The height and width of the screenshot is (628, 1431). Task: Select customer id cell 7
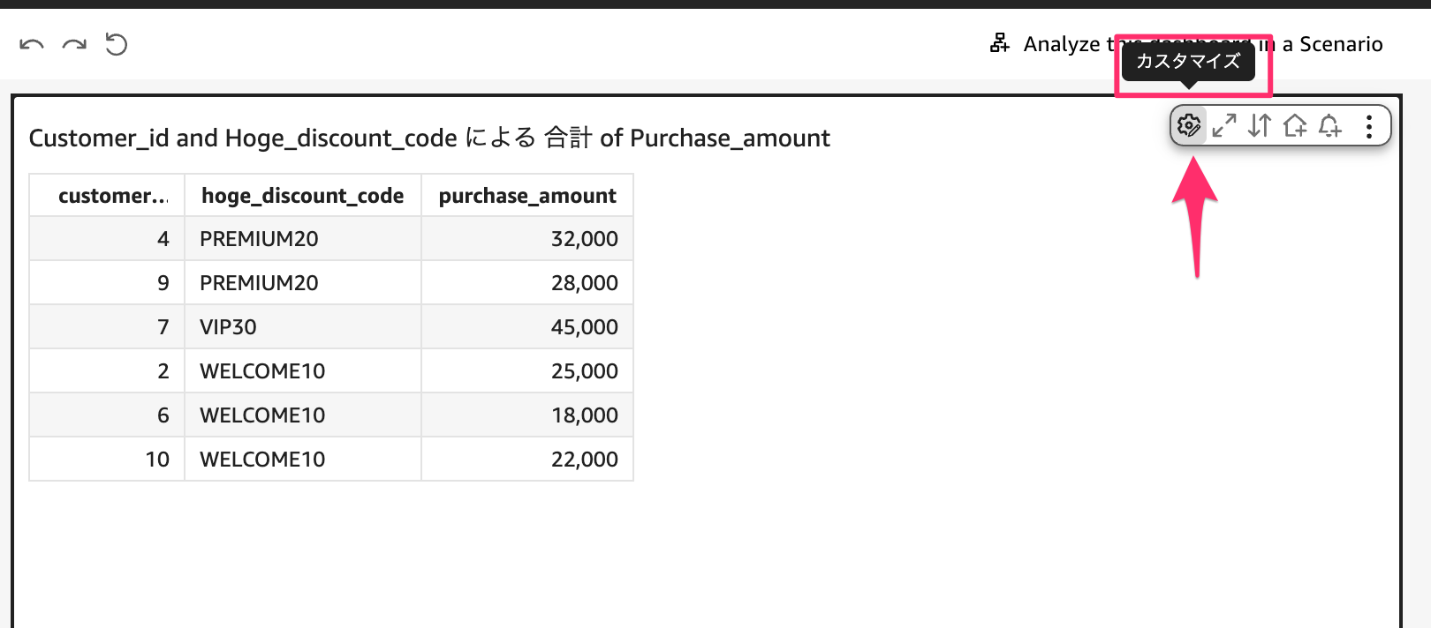click(x=107, y=327)
